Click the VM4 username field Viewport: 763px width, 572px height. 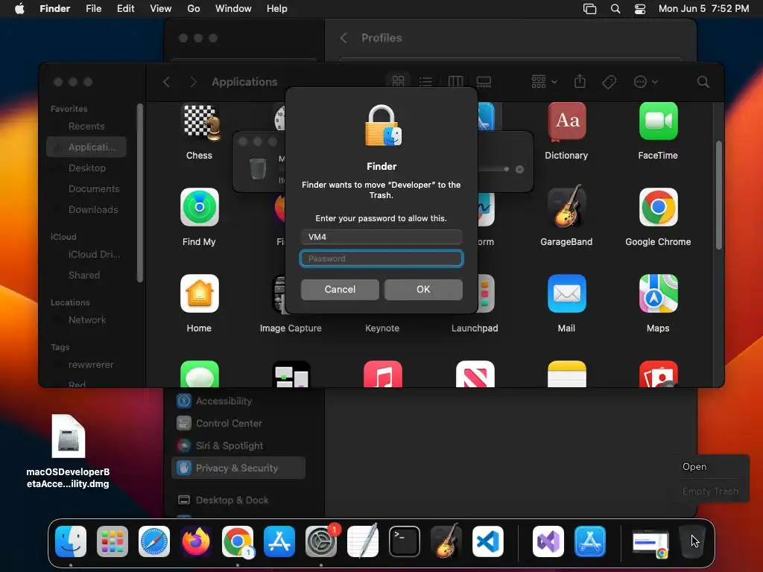click(x=381, y=237)
